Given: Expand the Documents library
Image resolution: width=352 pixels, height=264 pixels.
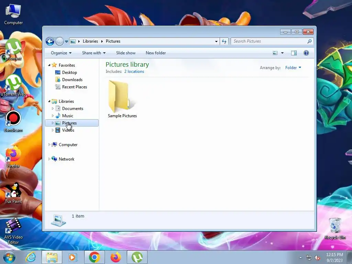Looking at the screenshot, I should 53,109.
